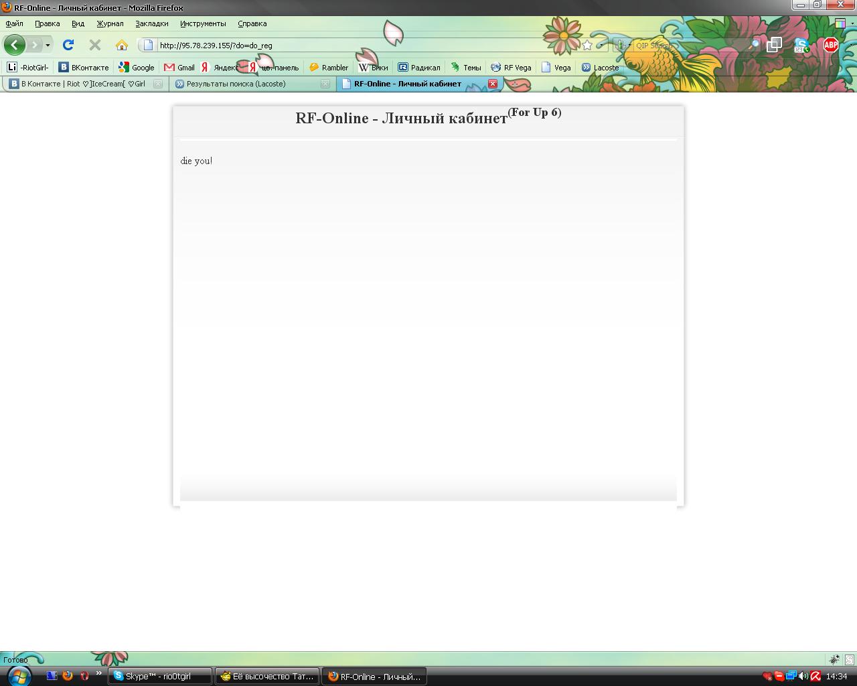857x686 pixels.
Task: Open the RF Vega bookmark
Action: [511, 67]
